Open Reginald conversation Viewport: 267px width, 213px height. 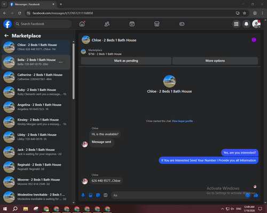coord(36,167)
